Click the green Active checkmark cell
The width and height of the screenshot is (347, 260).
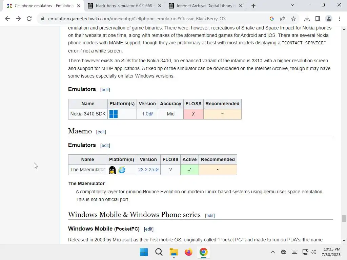coord(189,170)
